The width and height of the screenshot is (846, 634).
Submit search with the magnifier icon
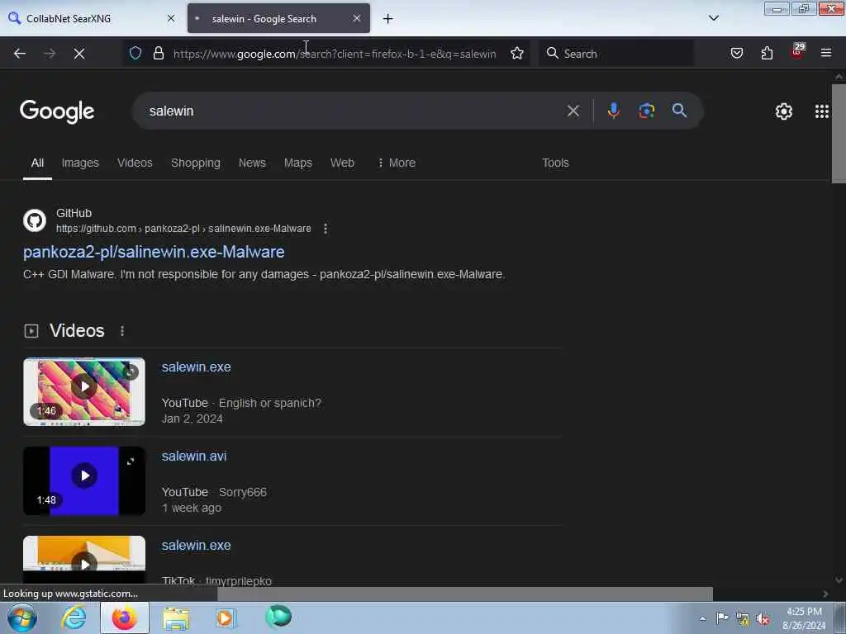[x=679, y=111]
